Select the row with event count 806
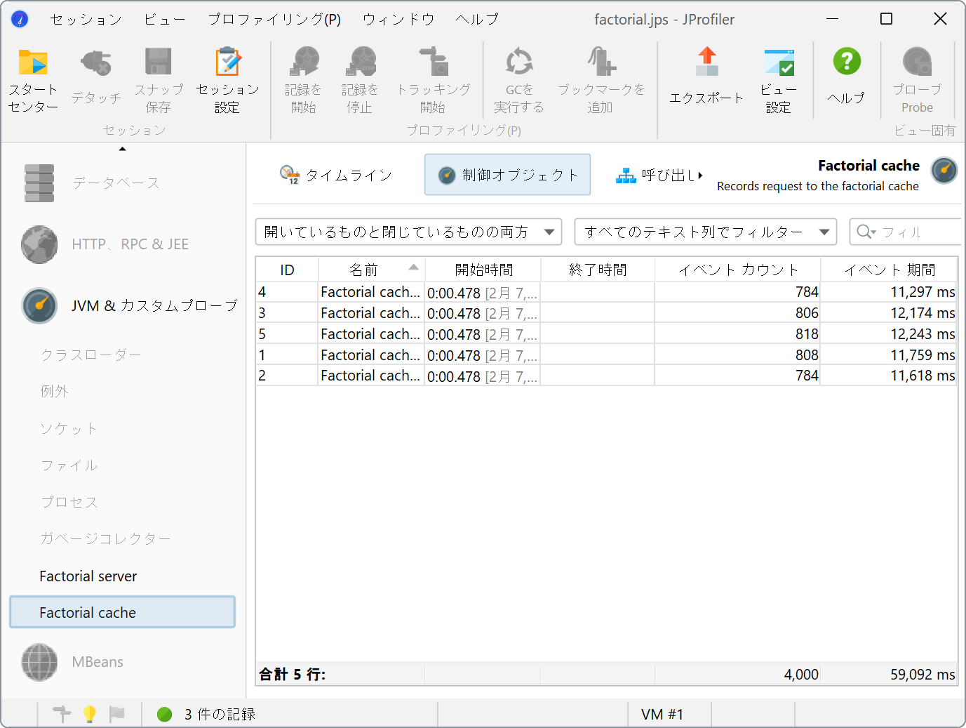 606,313
